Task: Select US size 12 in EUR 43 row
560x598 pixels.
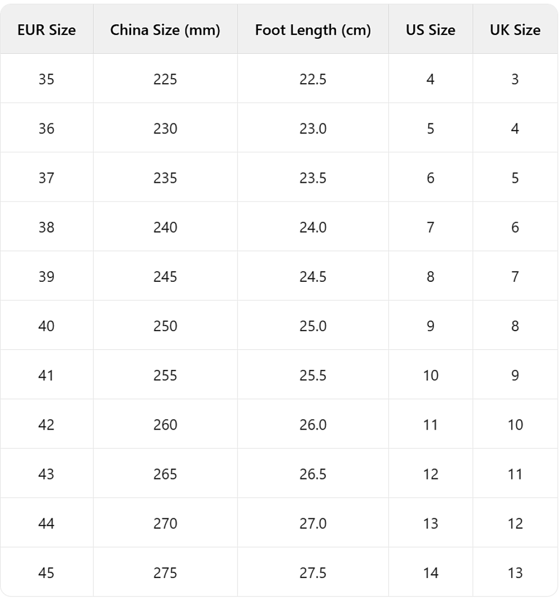Action: 430,474
